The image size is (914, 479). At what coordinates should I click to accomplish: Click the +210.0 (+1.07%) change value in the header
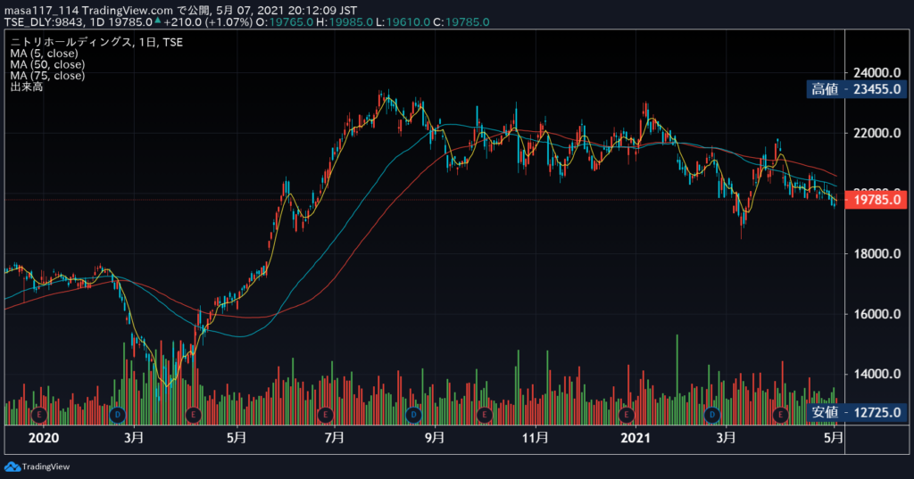[208, 22]
